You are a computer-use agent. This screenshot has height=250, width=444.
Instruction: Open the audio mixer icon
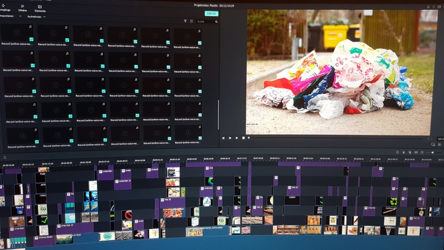[410, 152]
